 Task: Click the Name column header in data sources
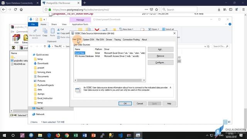tap(77, 49)
